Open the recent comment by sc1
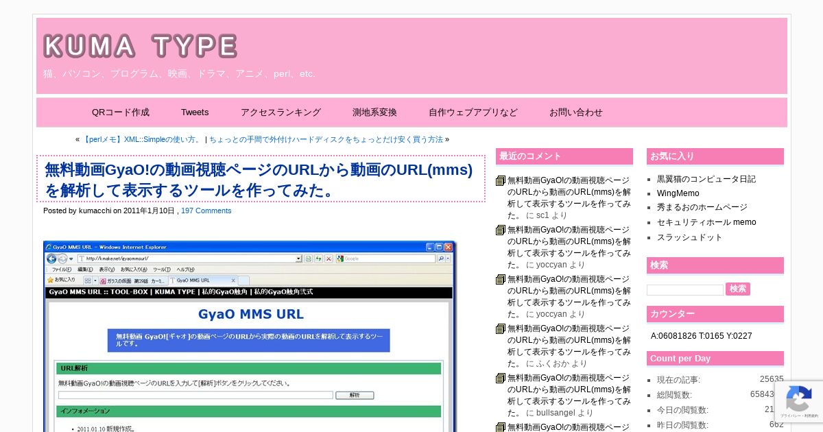This screenshot has height=432, width=823. click(x=569, y=197)
